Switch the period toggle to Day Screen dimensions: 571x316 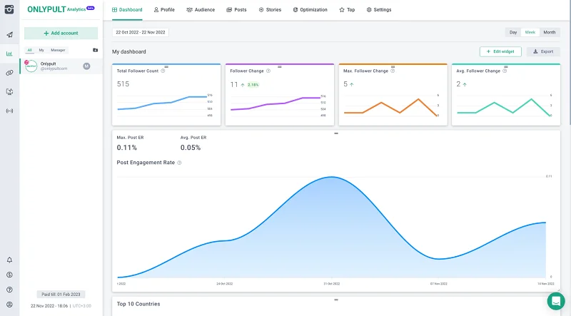[513, 33]
